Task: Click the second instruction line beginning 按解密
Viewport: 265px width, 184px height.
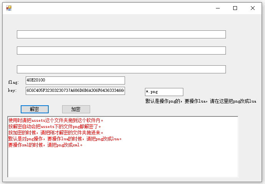Action: tap(55, 126)
